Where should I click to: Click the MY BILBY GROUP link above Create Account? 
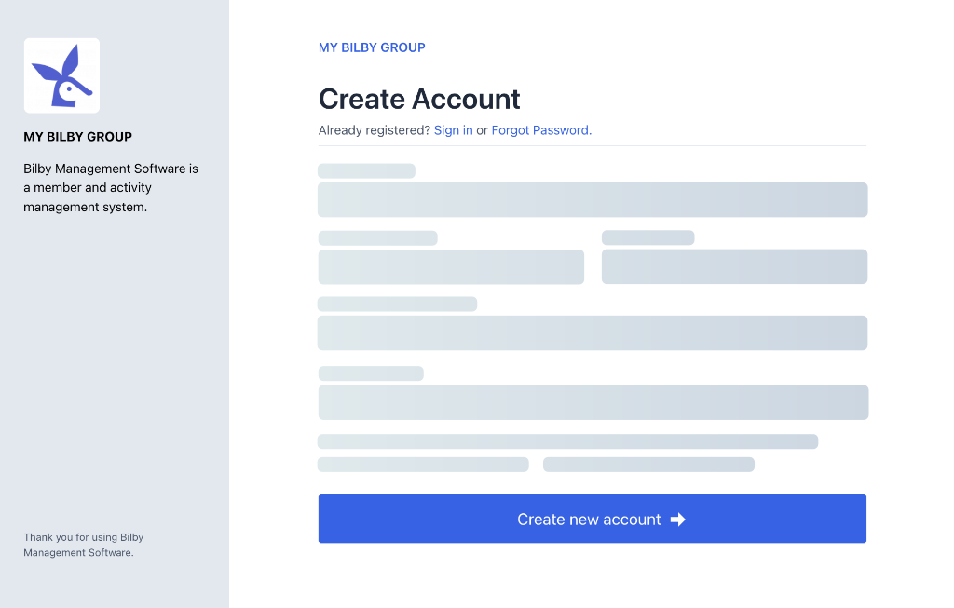[x=372, y=47]
